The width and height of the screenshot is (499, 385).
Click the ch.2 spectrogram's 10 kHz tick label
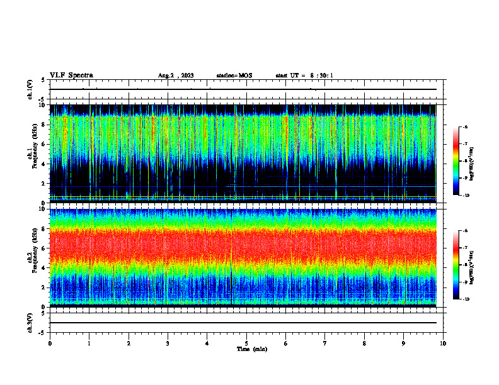point(42,209)
